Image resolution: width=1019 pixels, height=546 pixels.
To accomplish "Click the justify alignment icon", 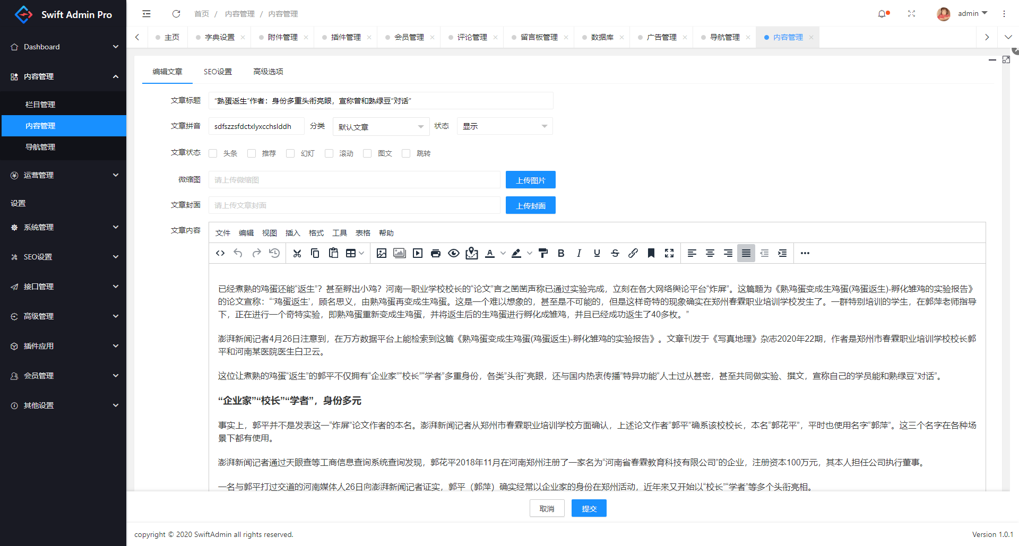I will point(746,253).
